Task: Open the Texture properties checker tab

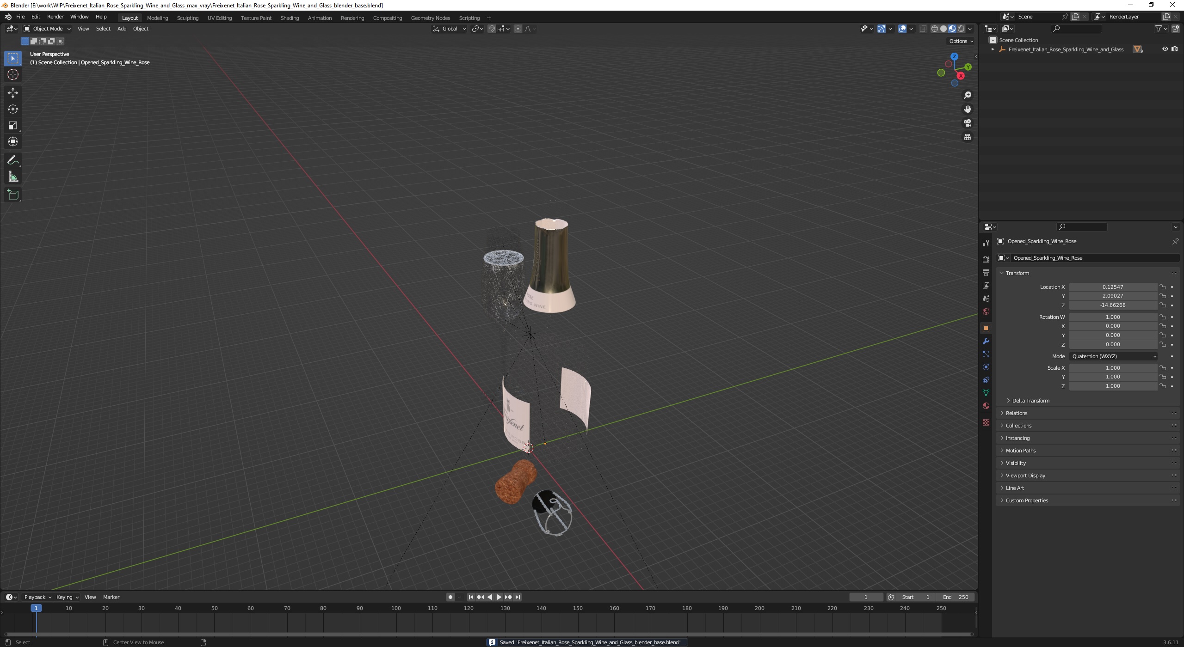Action: [986, 422]
